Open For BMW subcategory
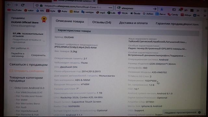Viewport: 208px width, 117px height. coord(22,100)
